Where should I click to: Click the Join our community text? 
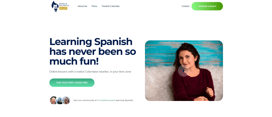point(85,100)
